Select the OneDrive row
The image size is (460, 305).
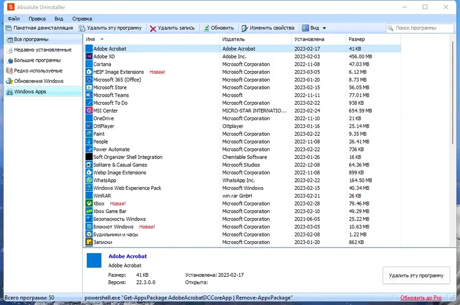tap(243, 119)
